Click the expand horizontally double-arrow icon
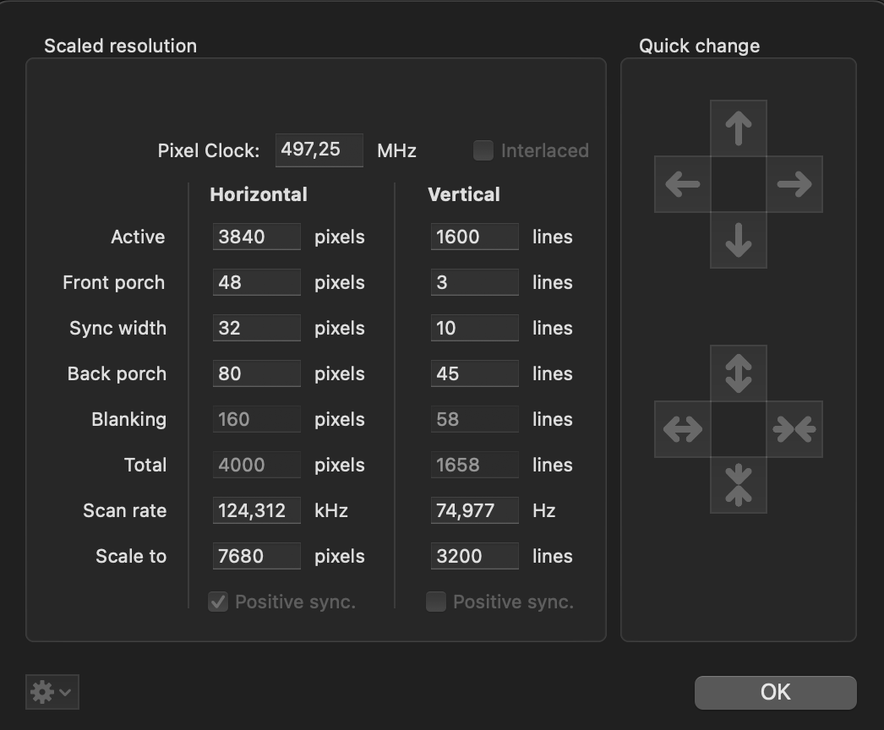This screenshot has width=884, height=730. tap(683, 429)
